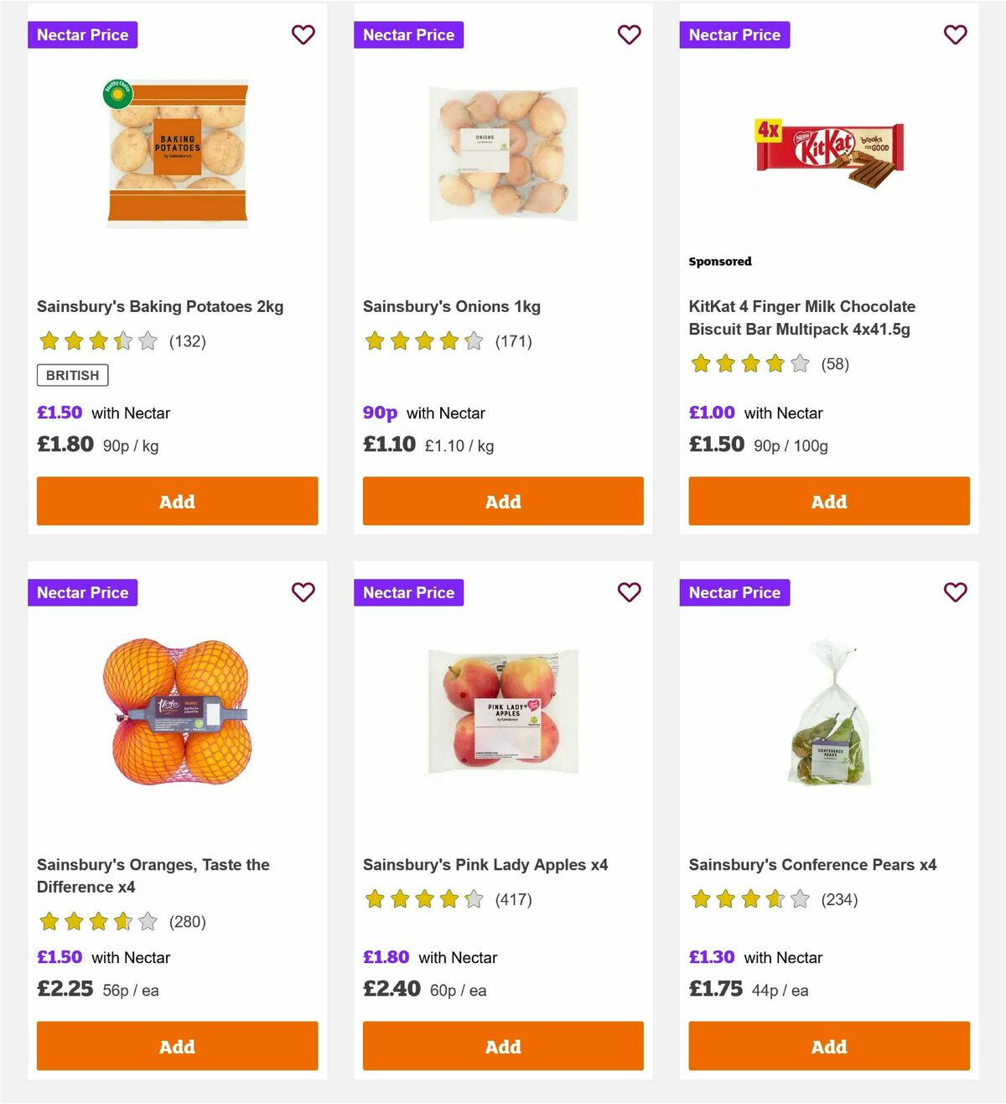
Task: Click the heart icon on Conference Pears
Action: [x=955, y=592]
